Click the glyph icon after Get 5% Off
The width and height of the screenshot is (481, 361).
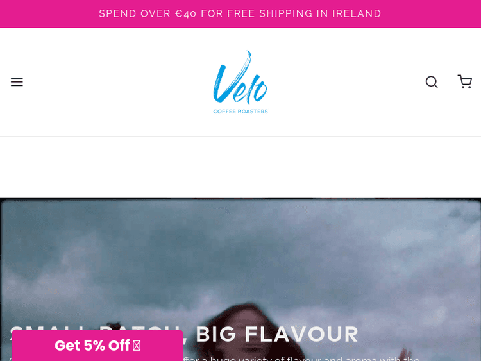[x=137, y=346]
